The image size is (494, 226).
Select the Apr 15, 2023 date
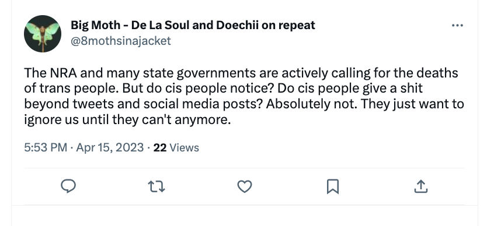click(110, 147)
